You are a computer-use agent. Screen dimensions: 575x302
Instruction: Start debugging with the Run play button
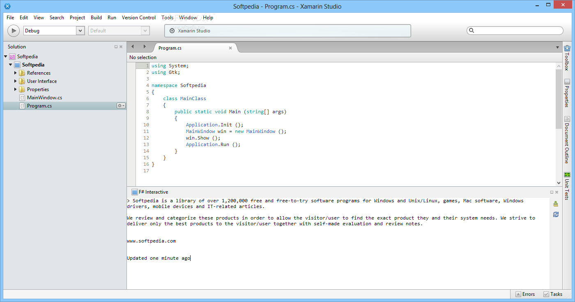coord(14,30)
